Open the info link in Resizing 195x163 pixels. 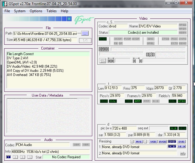183,153
